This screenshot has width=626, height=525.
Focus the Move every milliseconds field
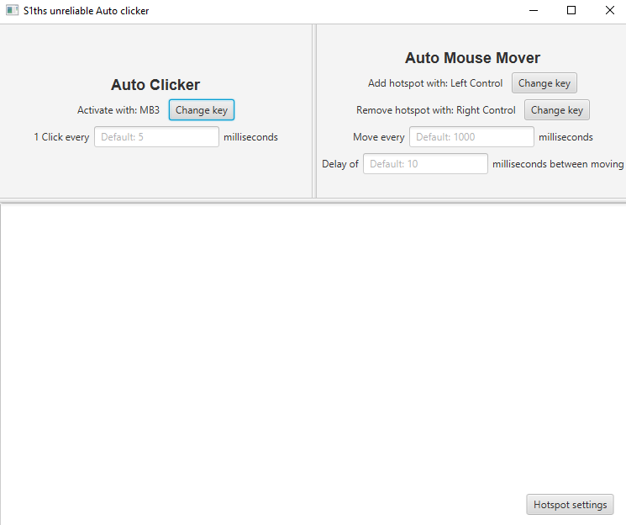[x=471, y=137]
